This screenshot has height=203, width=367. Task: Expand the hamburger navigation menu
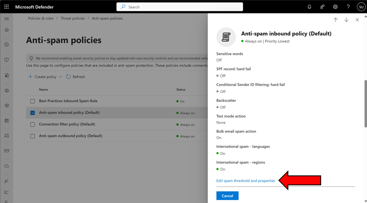(x=6, y=19)
